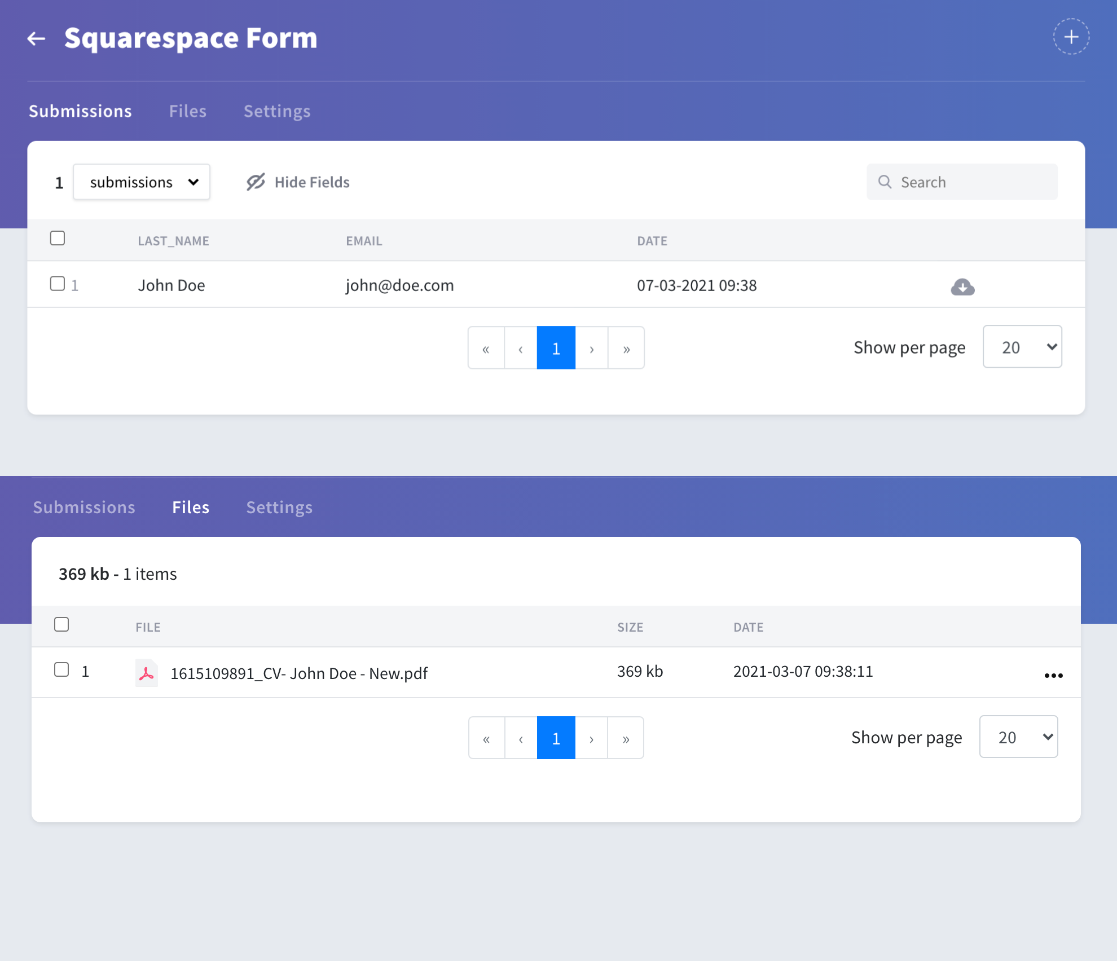Click page 1 button in Submissions pagination
The image size is (1117, 961).
[556, 347]
